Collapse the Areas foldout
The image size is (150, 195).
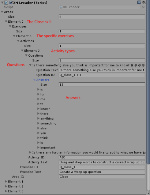(2, 12)
